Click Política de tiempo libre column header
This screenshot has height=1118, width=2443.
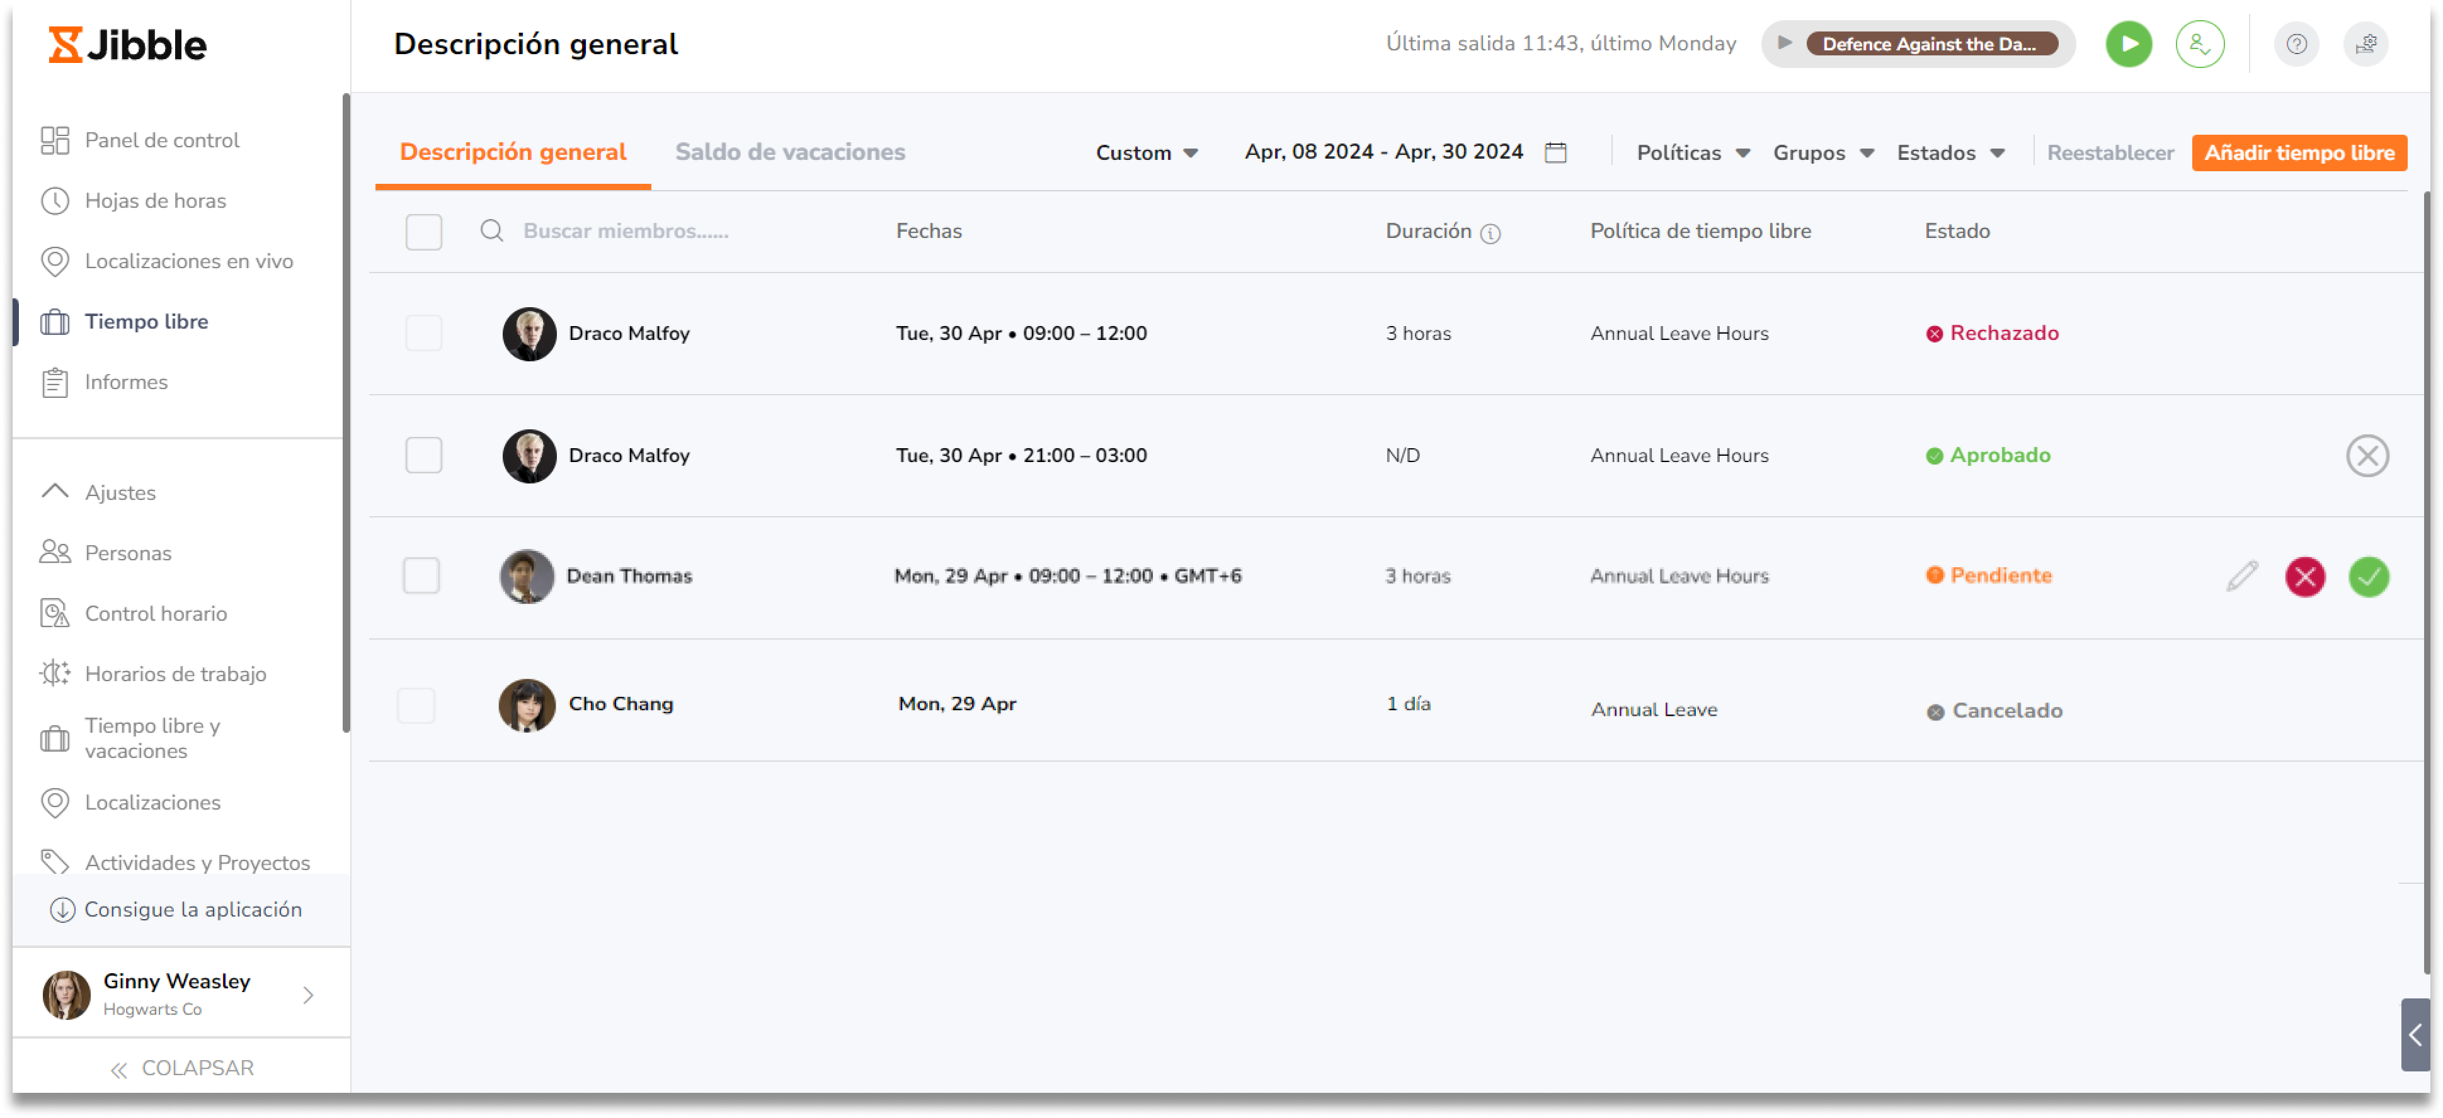[1700, 231]
